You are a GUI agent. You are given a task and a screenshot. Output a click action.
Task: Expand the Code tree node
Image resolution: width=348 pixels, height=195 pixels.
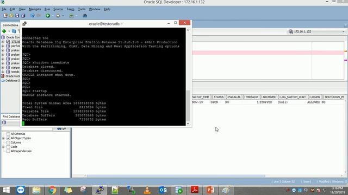3,147
